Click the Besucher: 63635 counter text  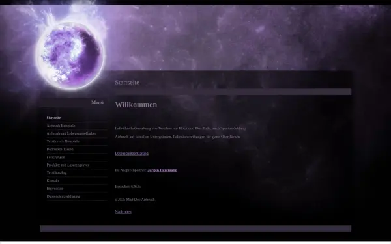click(x=128, y=187)
